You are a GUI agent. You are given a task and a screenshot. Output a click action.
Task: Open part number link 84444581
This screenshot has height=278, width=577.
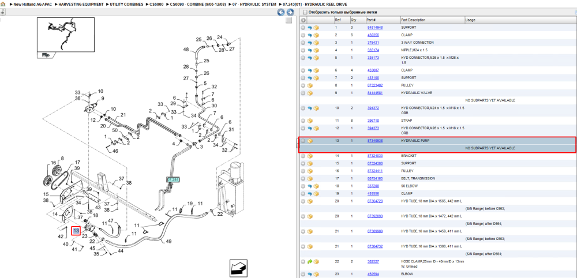[375, 93]
